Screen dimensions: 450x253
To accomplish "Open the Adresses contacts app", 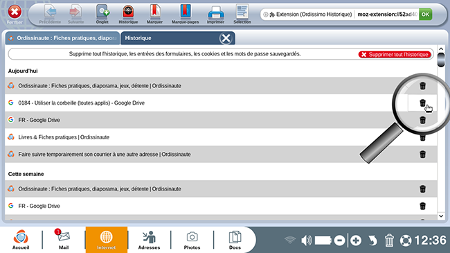I will click(149, 240).
